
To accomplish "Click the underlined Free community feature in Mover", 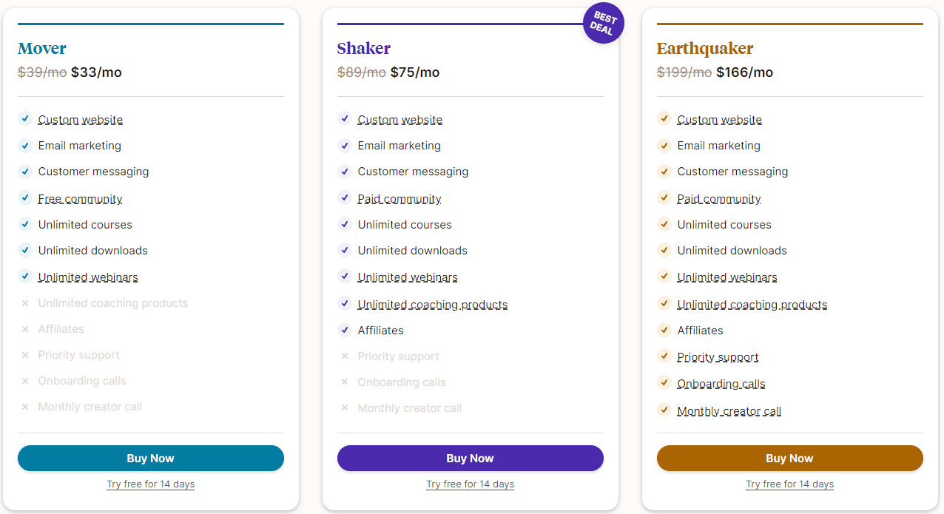I will (81, 199).
